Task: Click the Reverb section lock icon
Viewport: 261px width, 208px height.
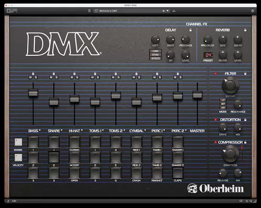Action: pos(245,30)
